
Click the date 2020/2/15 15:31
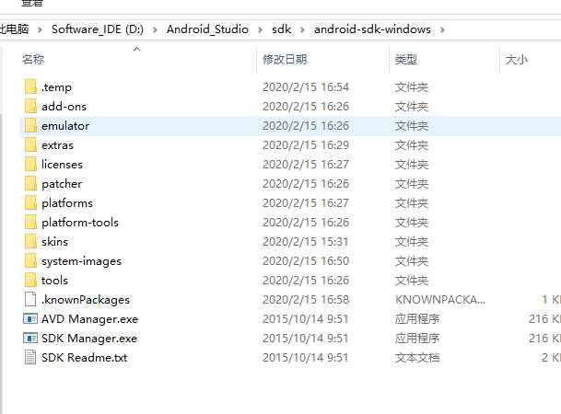pyautogui.click(x=306, y=241)
